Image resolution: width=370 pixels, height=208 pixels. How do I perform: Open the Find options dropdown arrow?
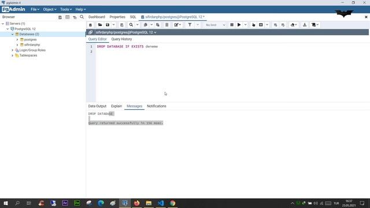138,25
